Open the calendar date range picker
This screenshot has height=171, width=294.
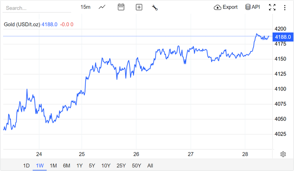click(x=121, y=7)
